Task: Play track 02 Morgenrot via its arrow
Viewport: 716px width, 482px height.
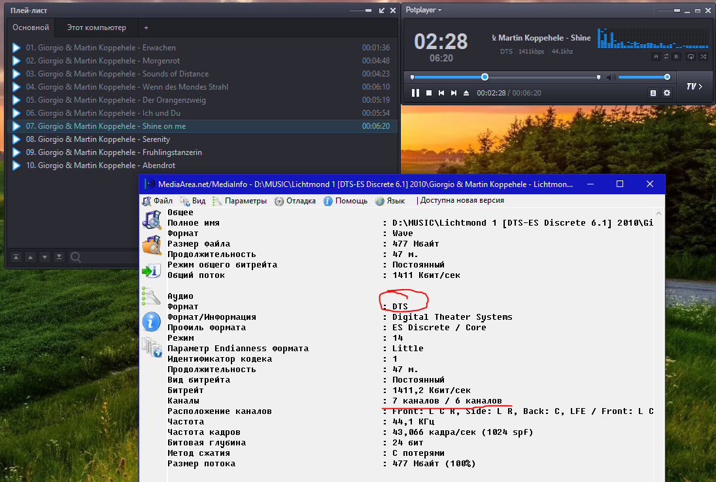Action: (x=16, y=61)
